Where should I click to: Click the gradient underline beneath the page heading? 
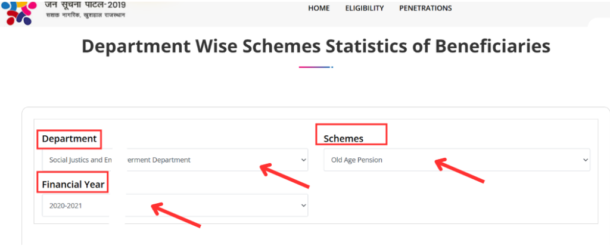pos(316,67)
